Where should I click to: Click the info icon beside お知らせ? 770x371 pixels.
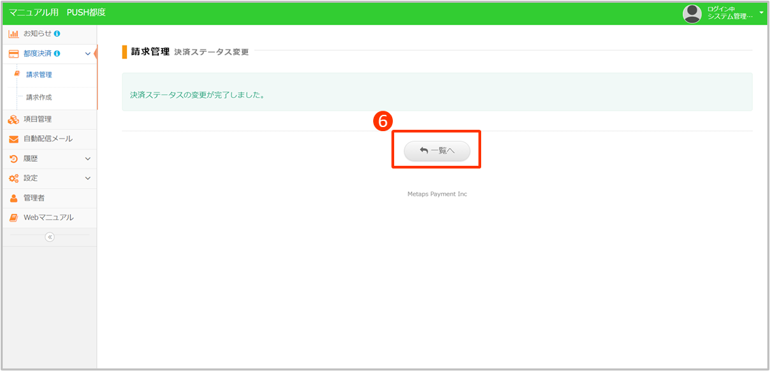(x=57, y=33)
